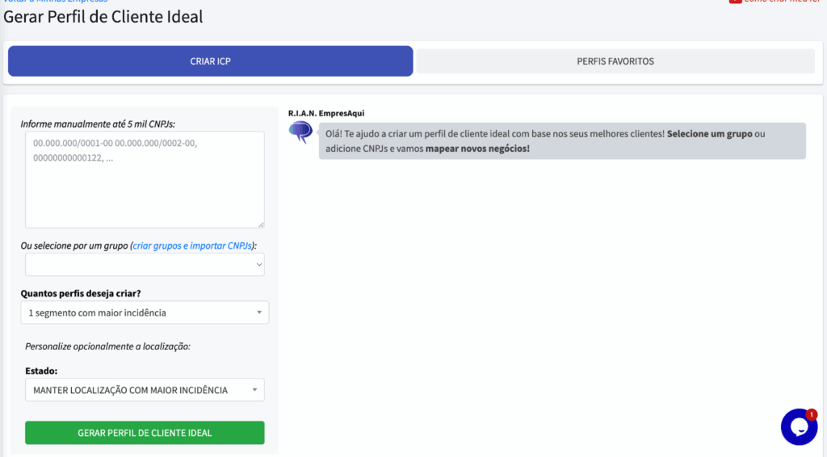Open the floating support chat widget
Screen dimensions: 827x457
coord(798,427)
